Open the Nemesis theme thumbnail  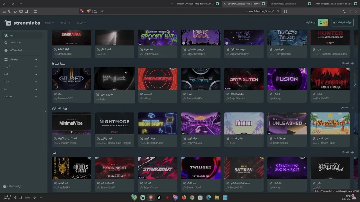158,79
